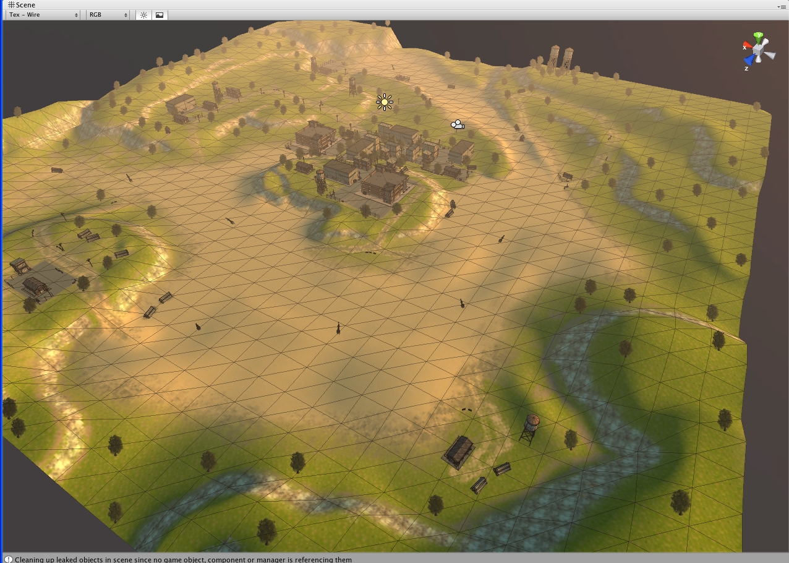Click the white right-pointing gizmo cone
Image resolution: width=789 pixels, height=563 pixels.
coord(770,55)
